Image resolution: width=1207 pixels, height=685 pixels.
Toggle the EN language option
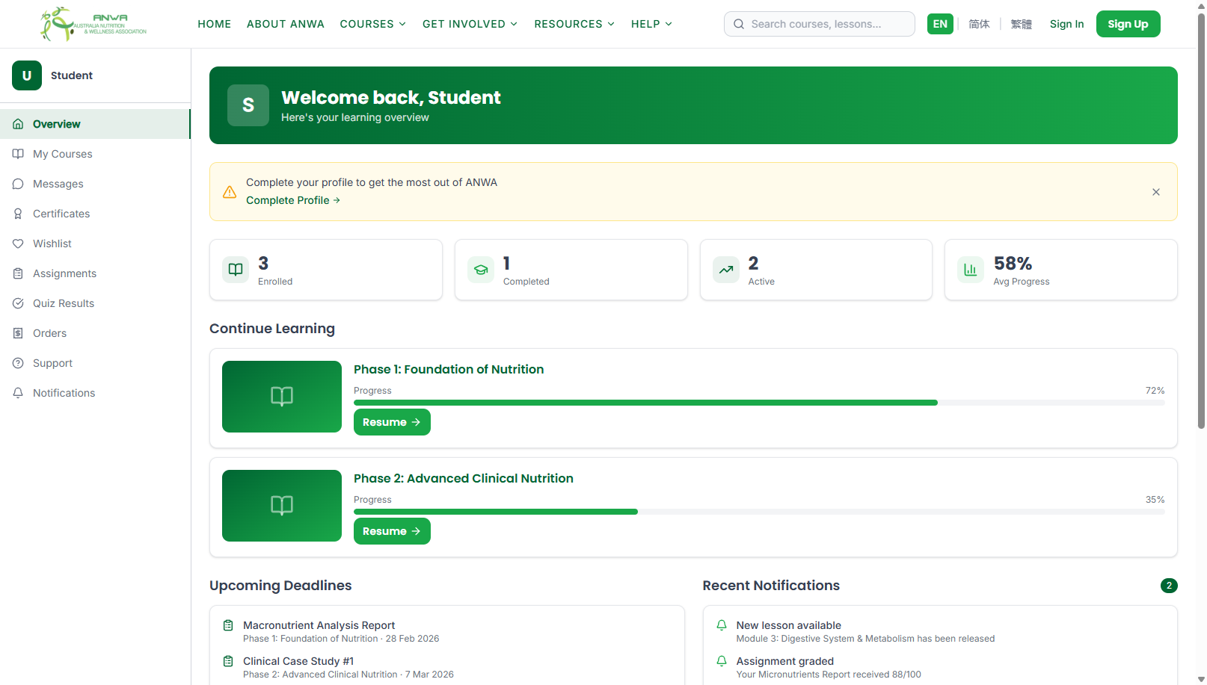pos(940,23)
